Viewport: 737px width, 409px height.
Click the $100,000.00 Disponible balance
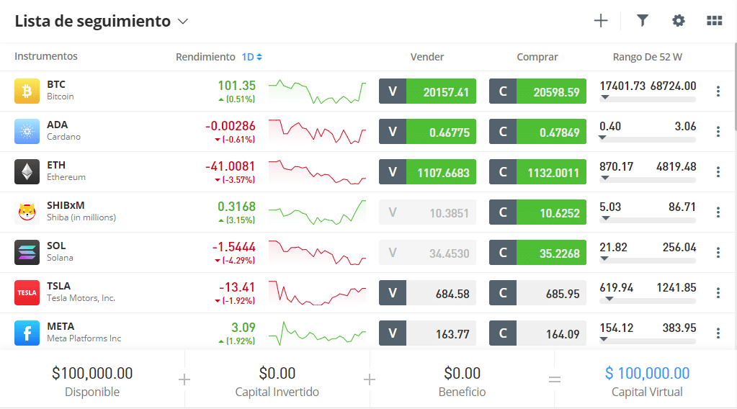pos(92,373)
